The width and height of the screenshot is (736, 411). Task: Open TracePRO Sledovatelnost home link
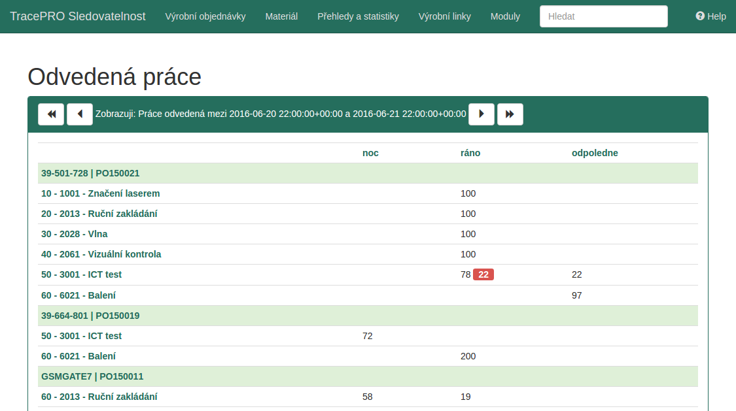click(78, 16)
